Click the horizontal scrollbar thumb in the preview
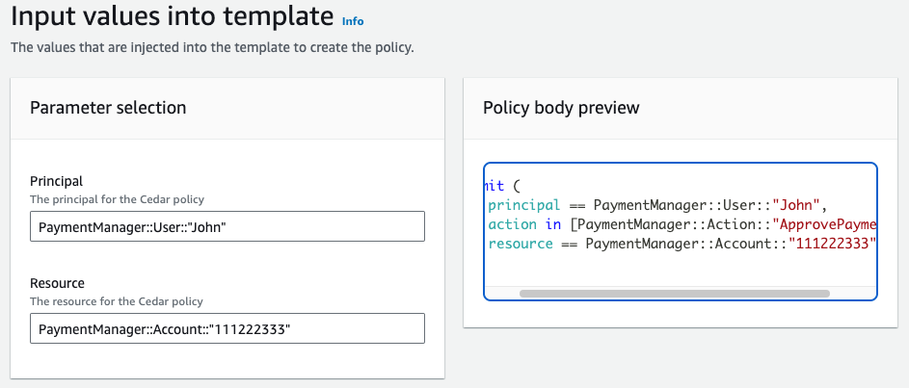909x388 pixels. [673, 293]
